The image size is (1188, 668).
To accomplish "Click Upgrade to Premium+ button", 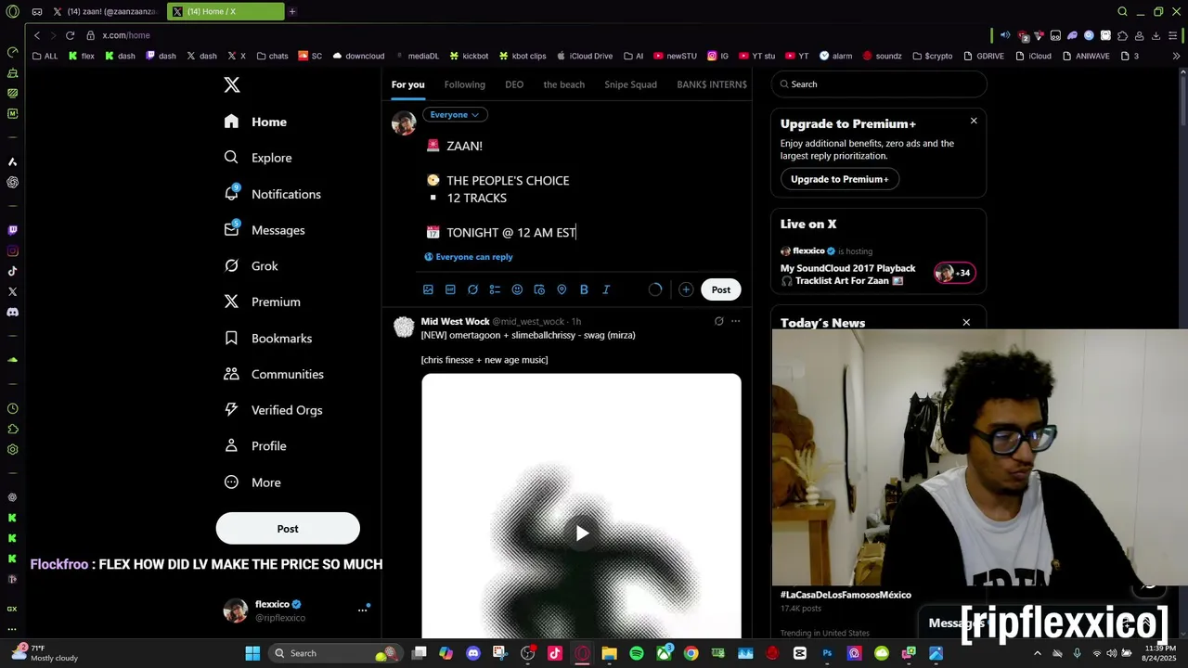I will point(839,179).
